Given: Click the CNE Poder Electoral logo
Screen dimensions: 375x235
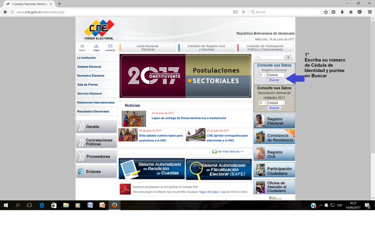Looking at the screenshot, I should click(x=99, y=30).
